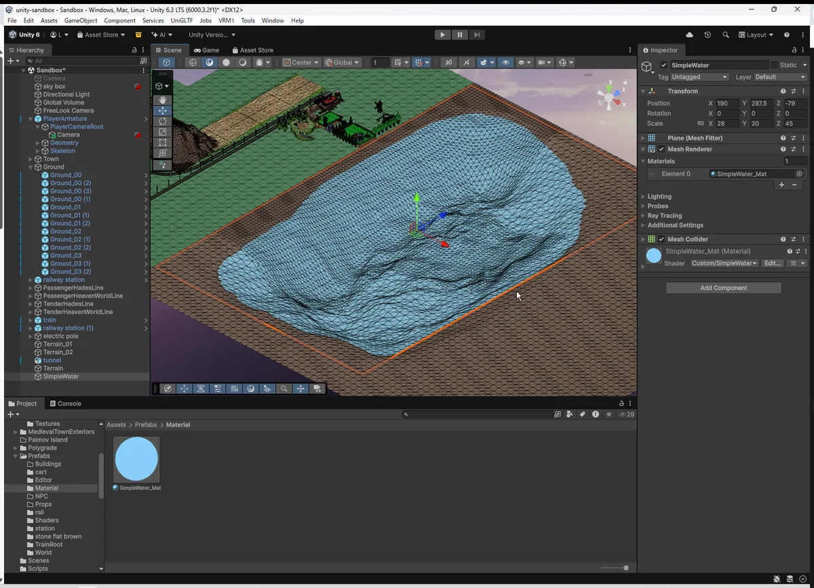Viewport: 814px width, 588px height.
Task: Click the shader Edit button
Action: coord(772,263)
